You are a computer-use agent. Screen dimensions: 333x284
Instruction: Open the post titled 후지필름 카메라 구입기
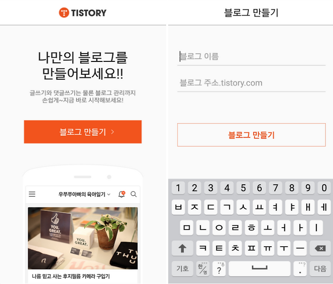click(71, 276)
